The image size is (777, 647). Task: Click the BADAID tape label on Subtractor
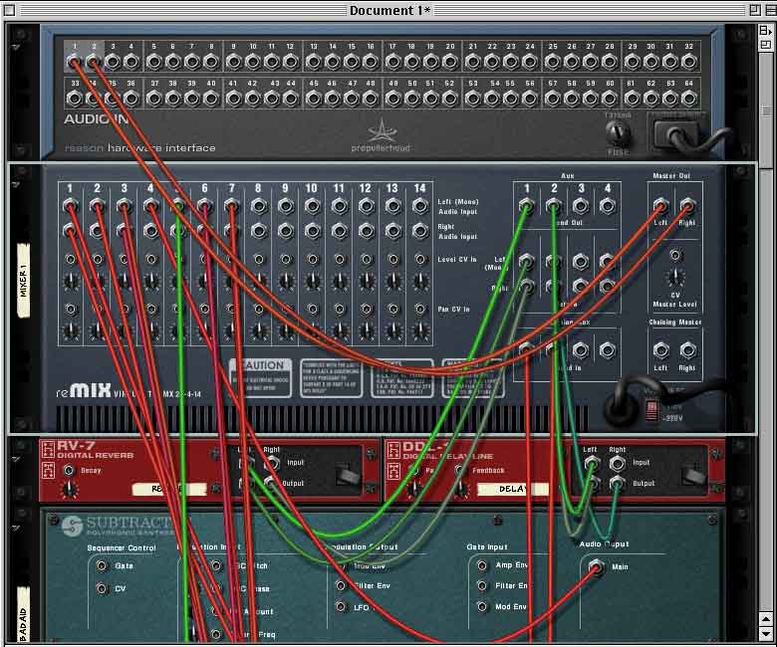23,615
